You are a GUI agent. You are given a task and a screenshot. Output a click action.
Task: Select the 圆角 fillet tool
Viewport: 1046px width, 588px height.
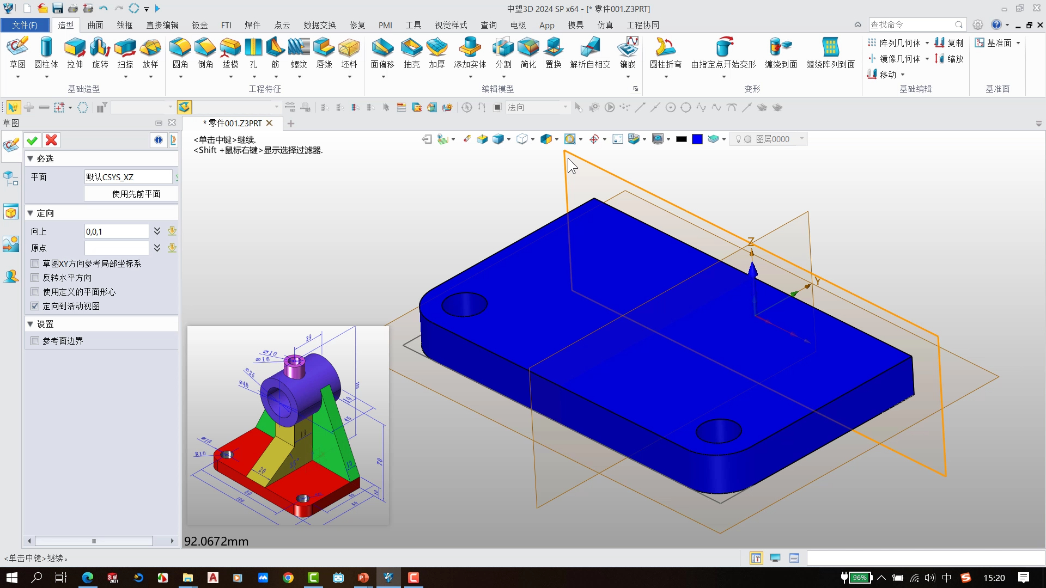coord(180,53)
